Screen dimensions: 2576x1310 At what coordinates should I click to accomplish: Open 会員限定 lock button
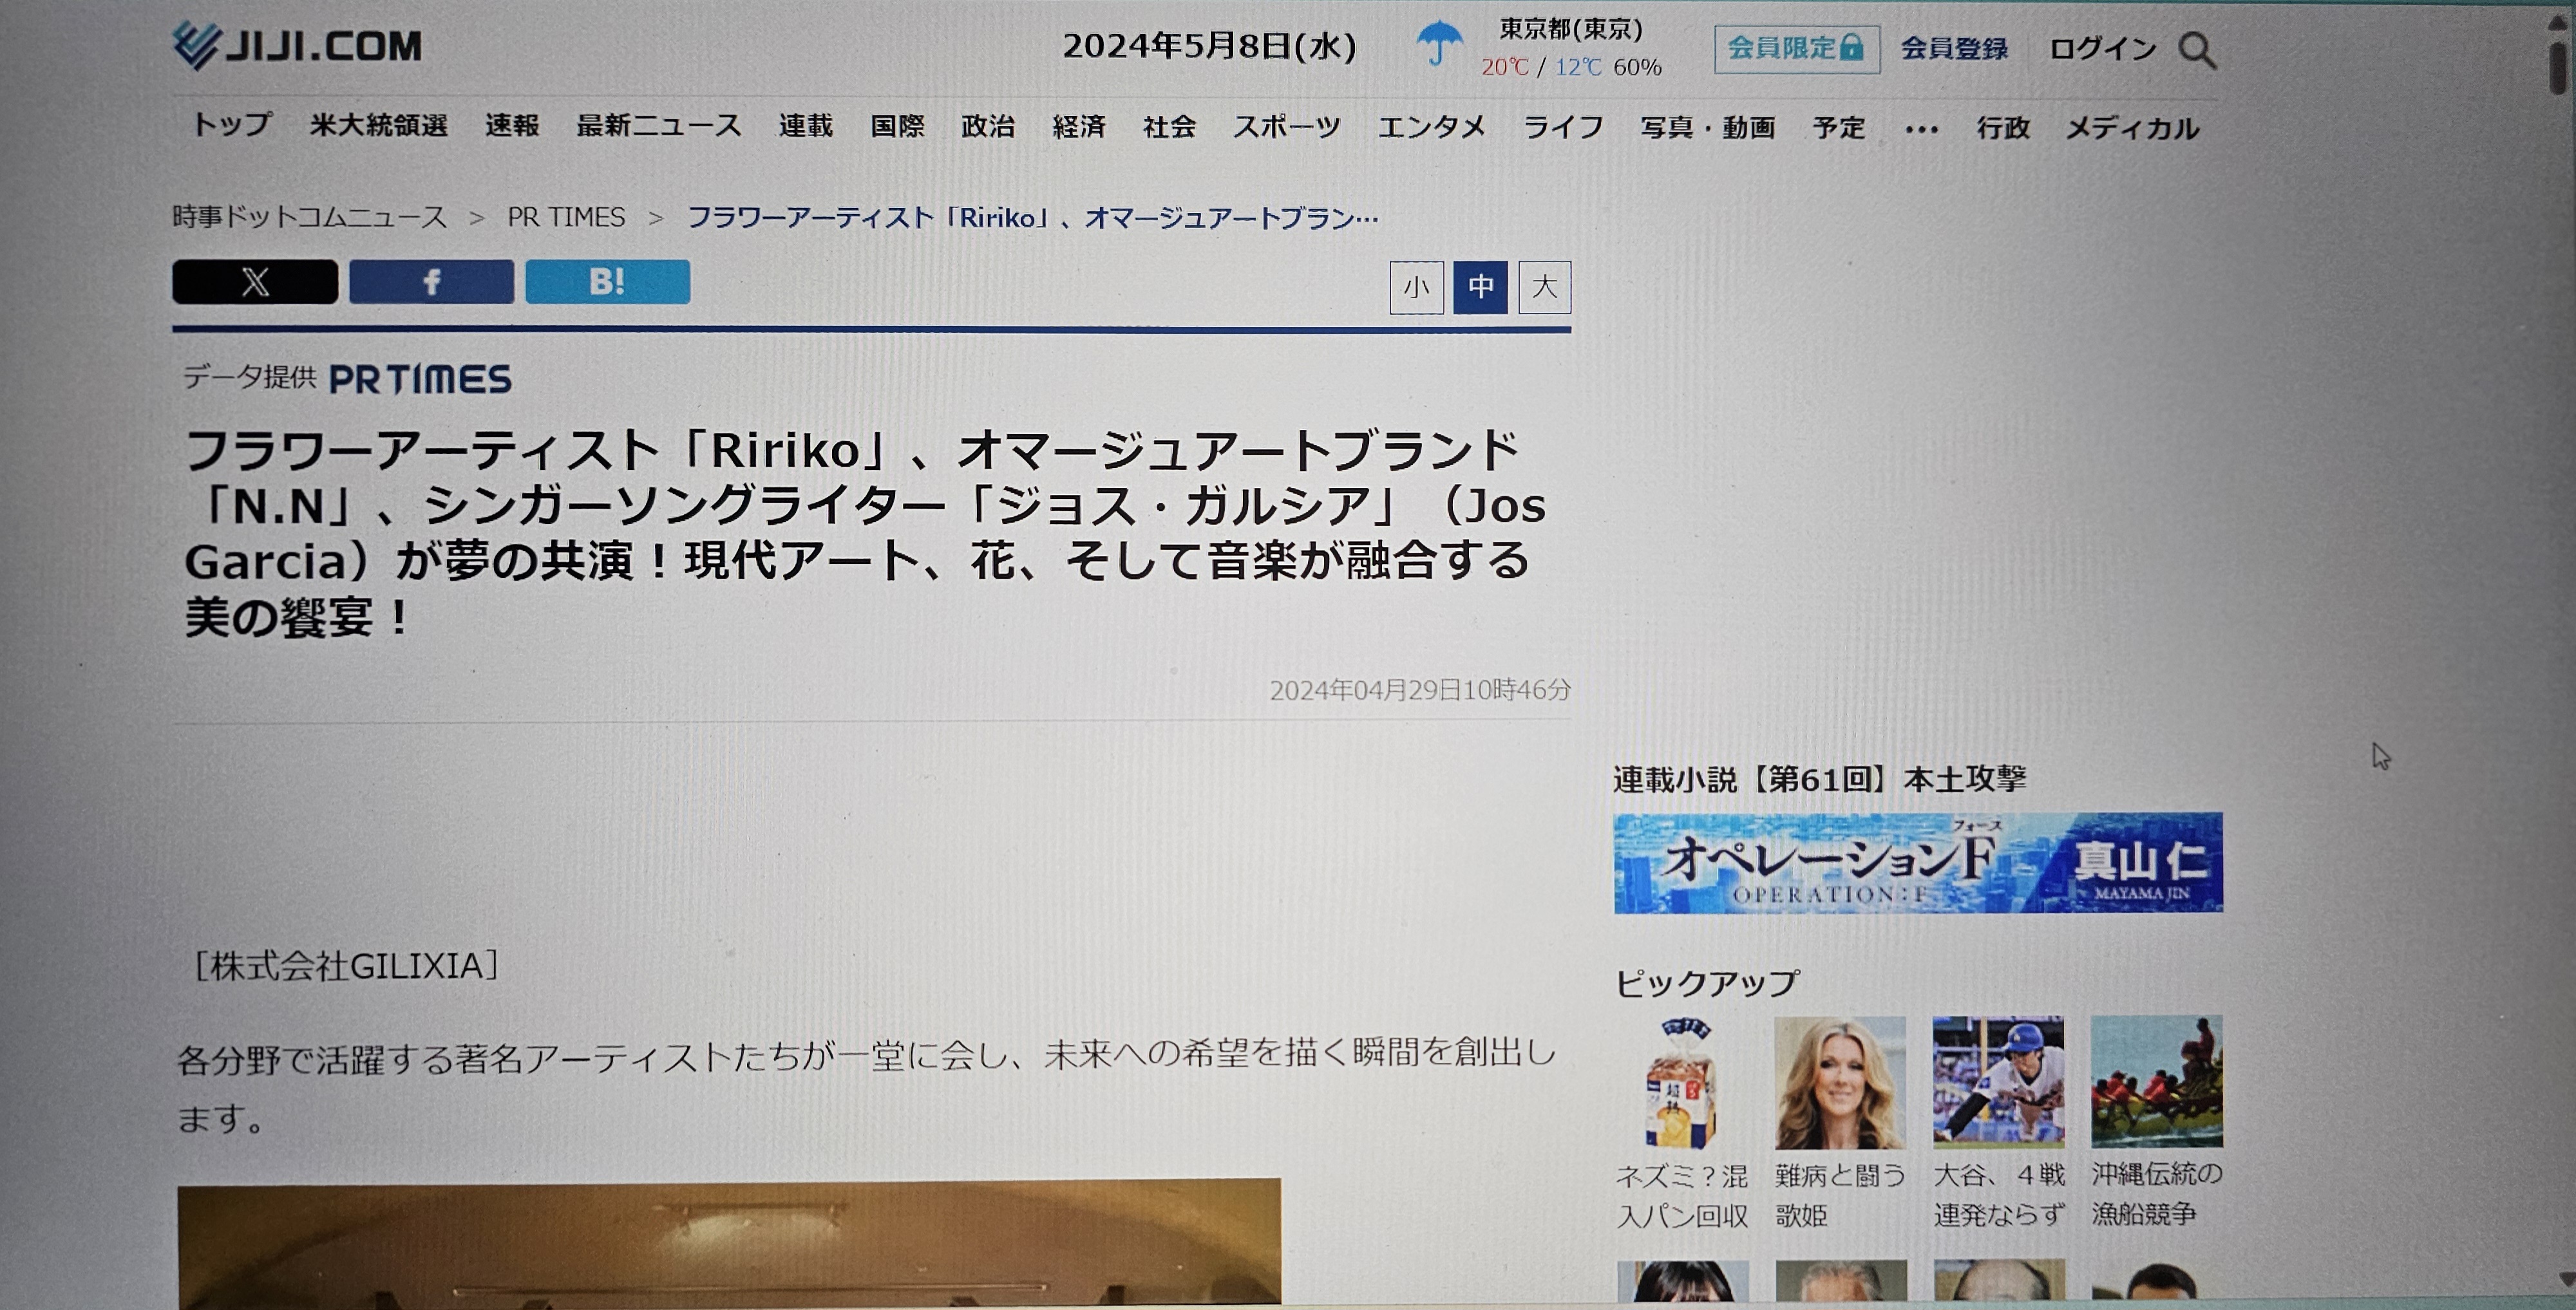(x=1796, y=49)
